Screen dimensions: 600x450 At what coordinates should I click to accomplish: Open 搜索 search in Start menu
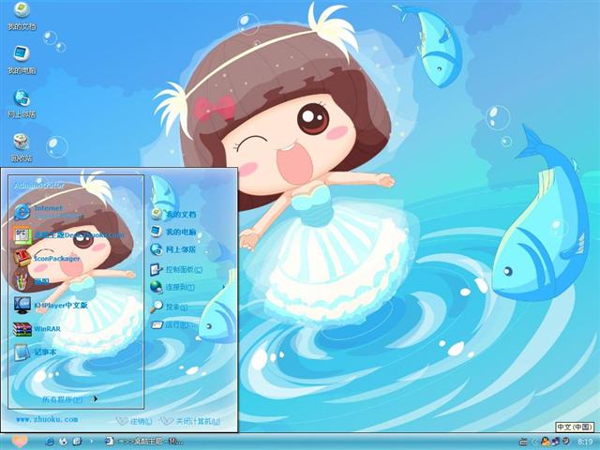169,307
